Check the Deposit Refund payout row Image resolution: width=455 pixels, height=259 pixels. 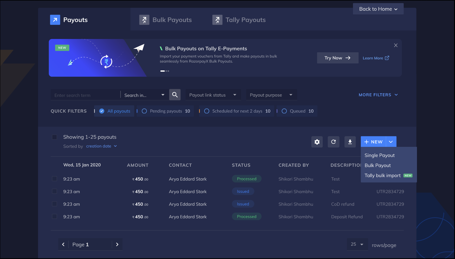point(54,216)
